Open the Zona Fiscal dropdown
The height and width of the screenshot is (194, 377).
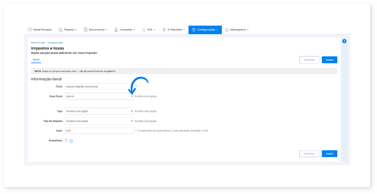pyautogui.click(x=99, y=96)
